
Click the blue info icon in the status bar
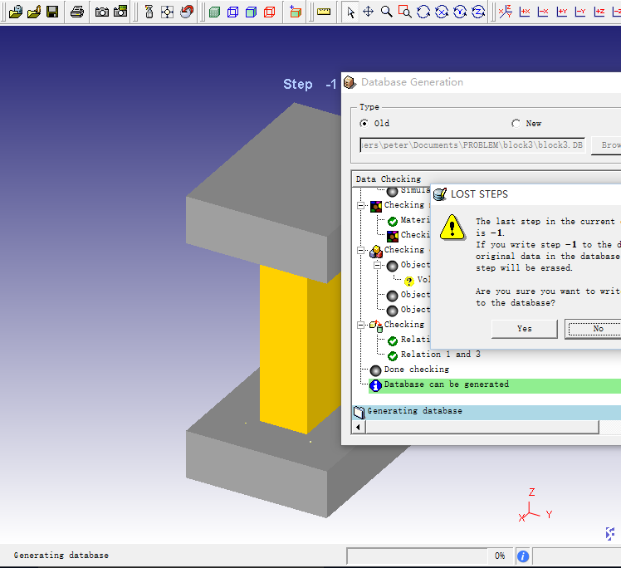pyautogui.click(x=523, y=556)
